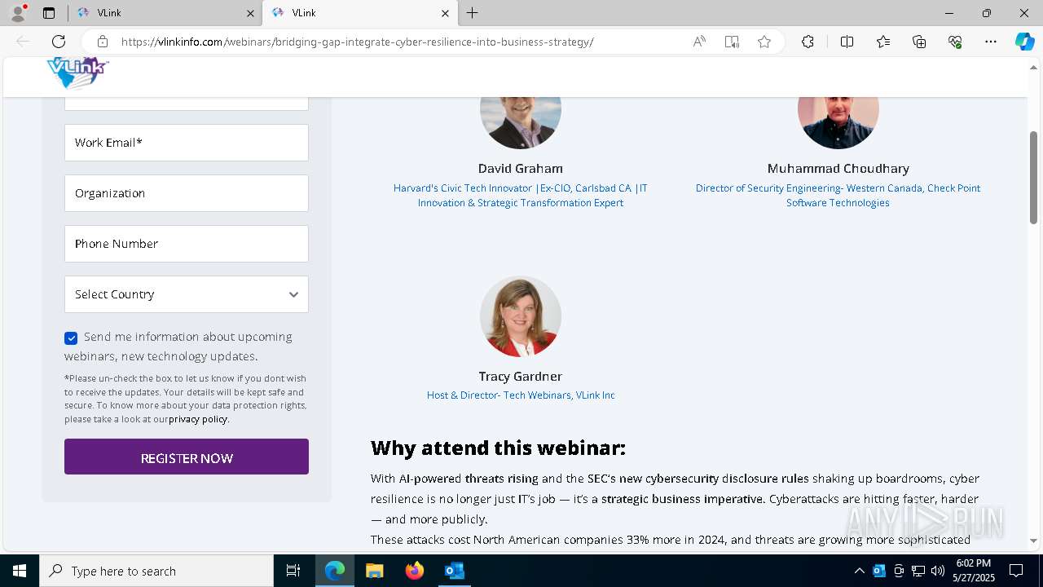Open a new browser tab
The width and height of the screenshot is (1043, 587).
pyautogui.click(x=473, y=13)
